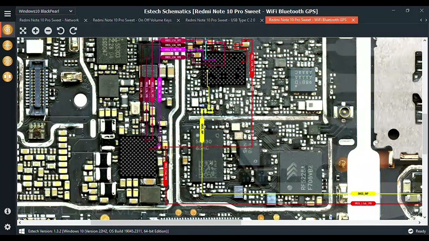
Task: Open the battery symbol sidebar icon
Action: click(x=7, y=45)
